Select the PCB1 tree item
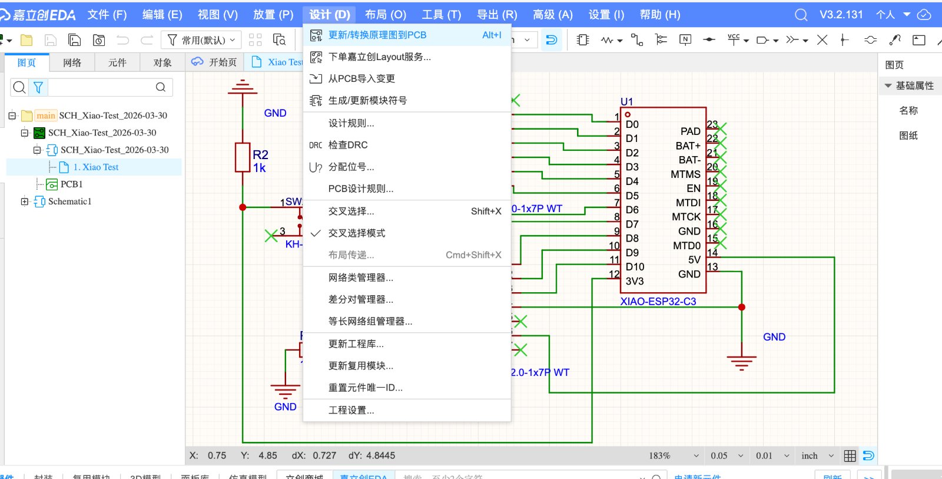Image resolution: width=942 pixels, height=479 pixels. tap(72, 184)
